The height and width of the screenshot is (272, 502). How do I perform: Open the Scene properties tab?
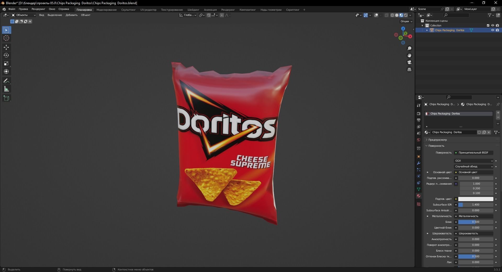[419, 133]
